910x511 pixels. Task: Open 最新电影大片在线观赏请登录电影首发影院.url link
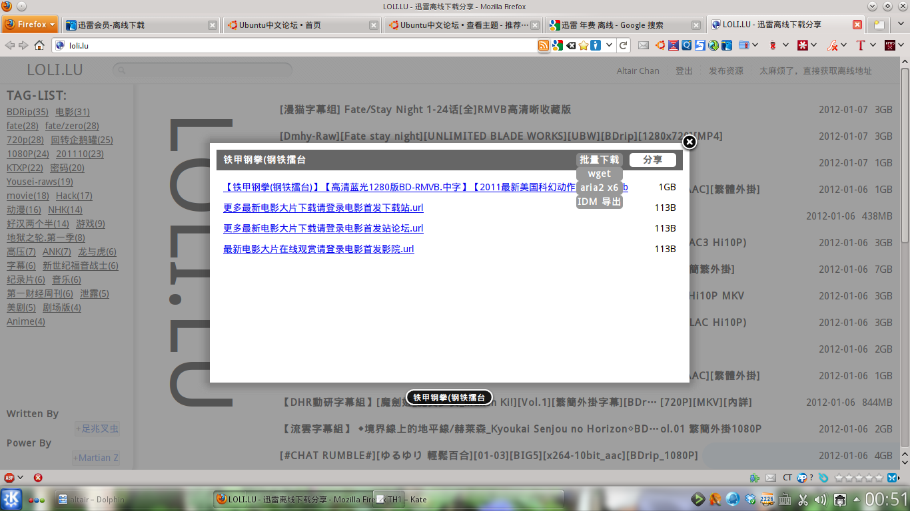point(318,249)
